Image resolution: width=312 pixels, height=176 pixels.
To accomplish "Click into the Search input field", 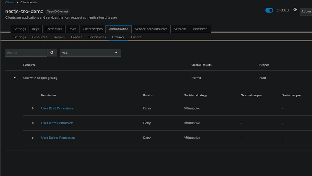I will (x=26, y=53).
